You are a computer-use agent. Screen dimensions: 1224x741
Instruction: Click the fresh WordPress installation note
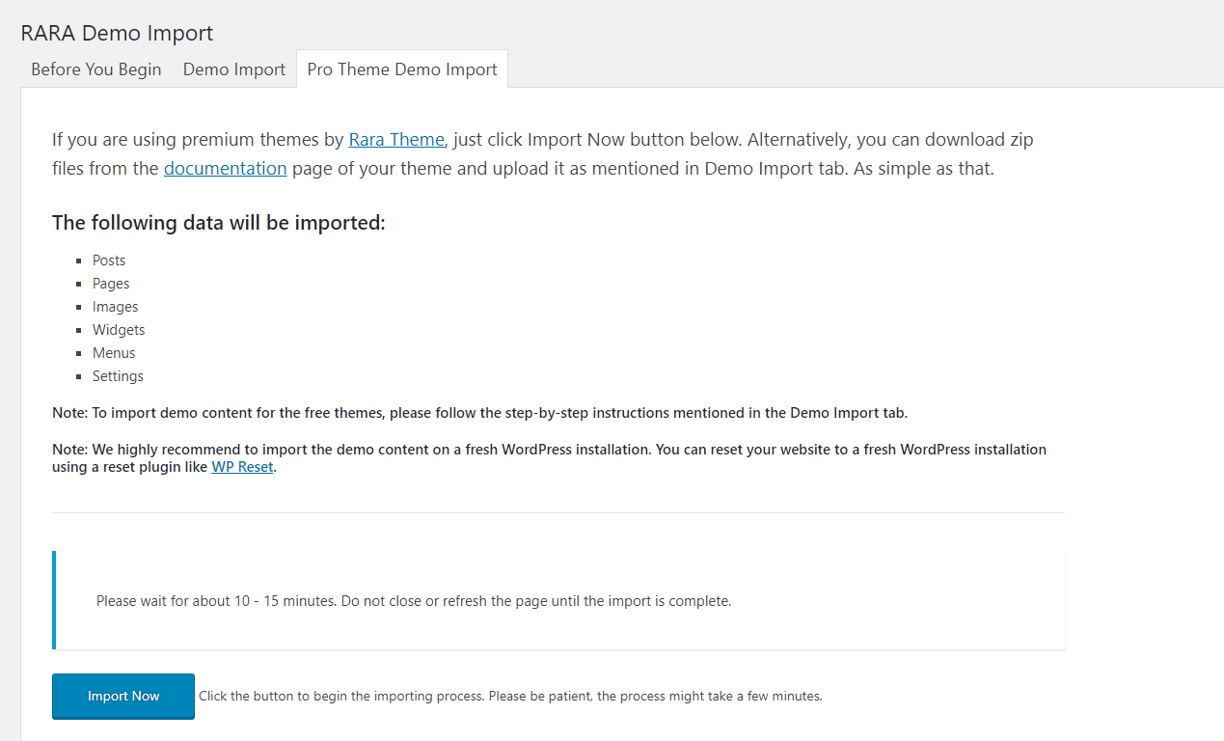pyautogui.click(x=549, y=450)
